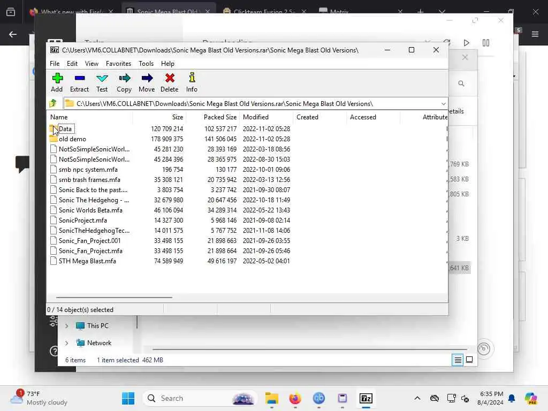Select SonicTheHedgehogTec... file
This screenshot has height=411, width=548.
(94, 230)
